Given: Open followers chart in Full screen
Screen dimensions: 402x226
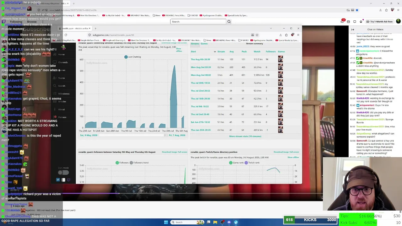Looking at the screenshot, I should pos(182,152).
